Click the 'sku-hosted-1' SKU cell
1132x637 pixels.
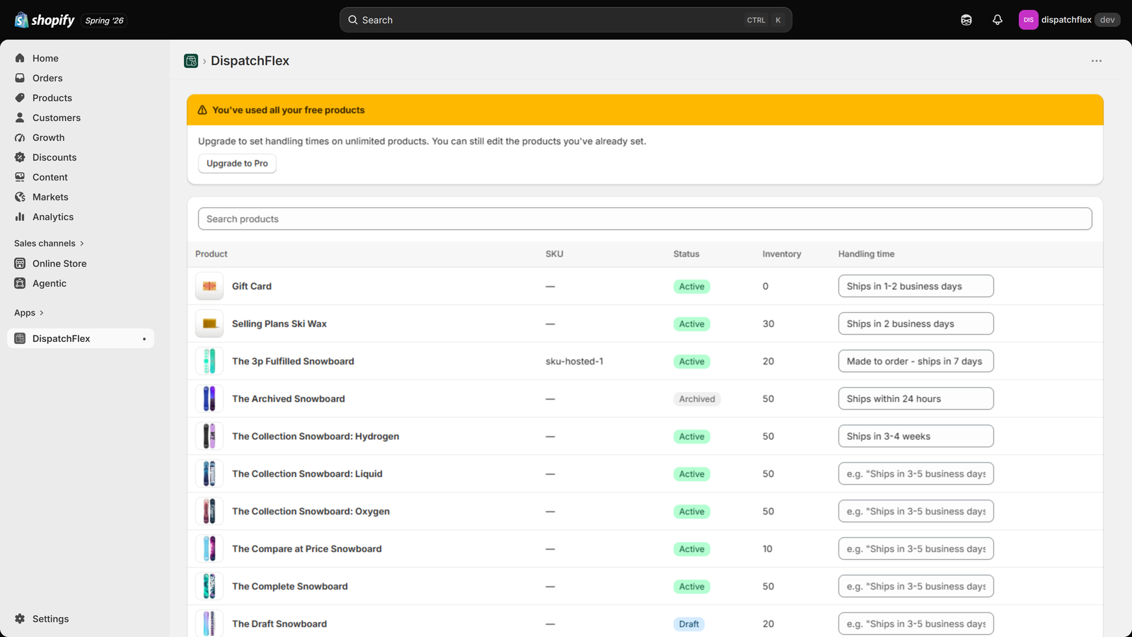click(574, 361)
